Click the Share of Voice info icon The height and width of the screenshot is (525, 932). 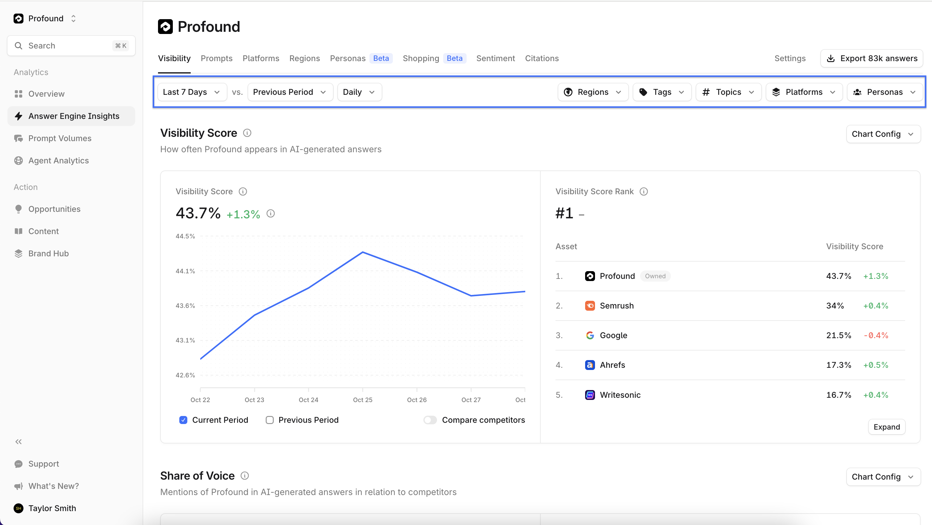click(x=245, y=476)
